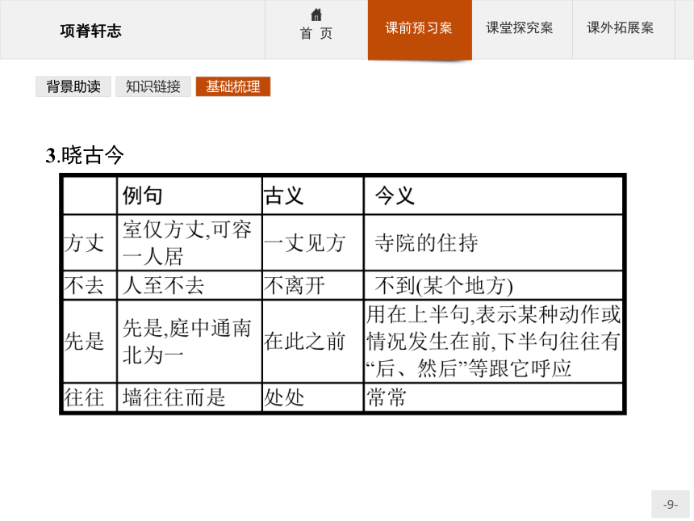This screenshot has width=694, height=521.
Task: Select the 往往 row label cell
Action: pyautogui.click(x=90, y=397)
